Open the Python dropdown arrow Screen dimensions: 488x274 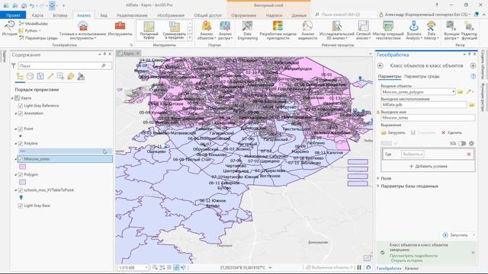pyautogui.click(x=40, y=30)
